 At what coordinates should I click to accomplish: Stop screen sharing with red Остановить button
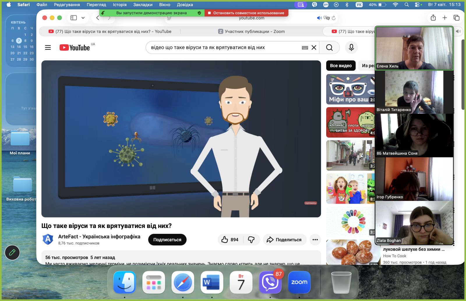246,13
